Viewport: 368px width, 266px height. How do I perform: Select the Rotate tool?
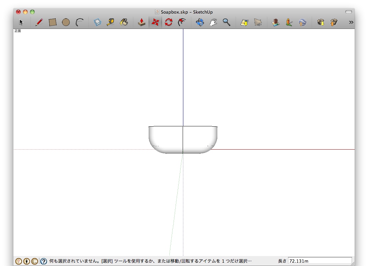pyautogui.click(x=169, y=22)
